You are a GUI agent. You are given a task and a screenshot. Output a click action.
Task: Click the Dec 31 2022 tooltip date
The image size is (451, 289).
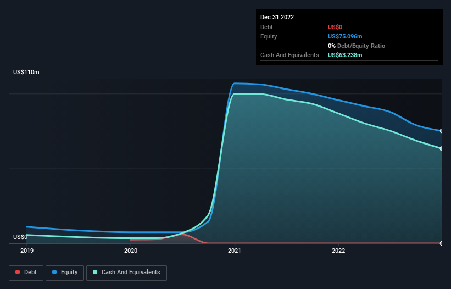[277, 17]
